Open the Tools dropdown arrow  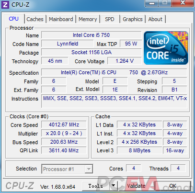tap(114, 186)
